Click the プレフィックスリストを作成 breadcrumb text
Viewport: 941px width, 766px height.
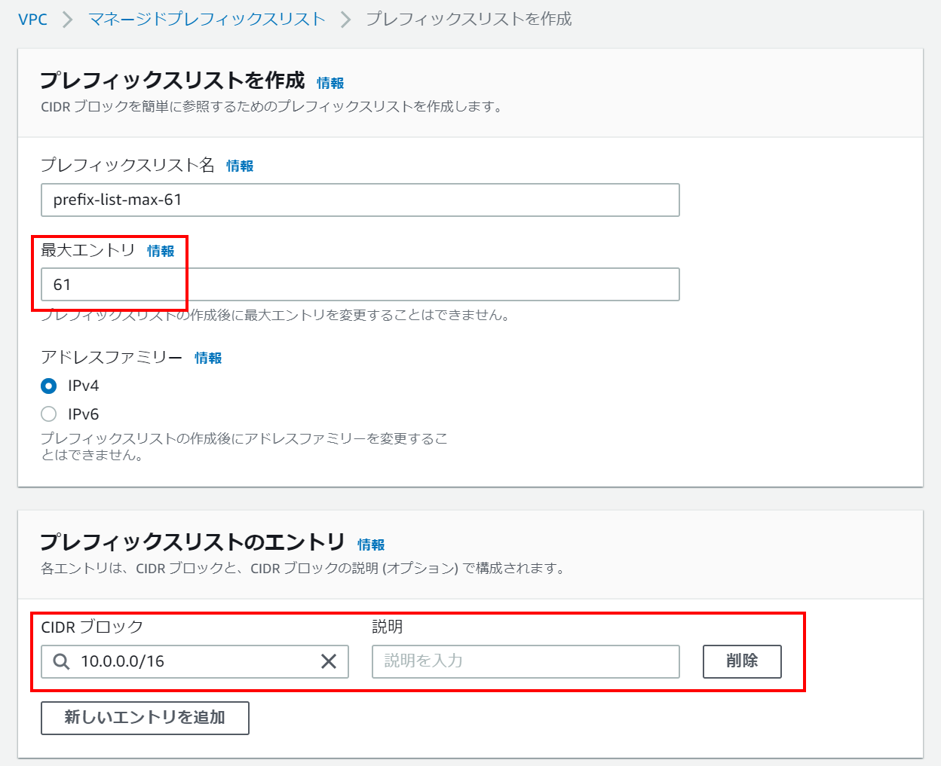coord(469,19)
